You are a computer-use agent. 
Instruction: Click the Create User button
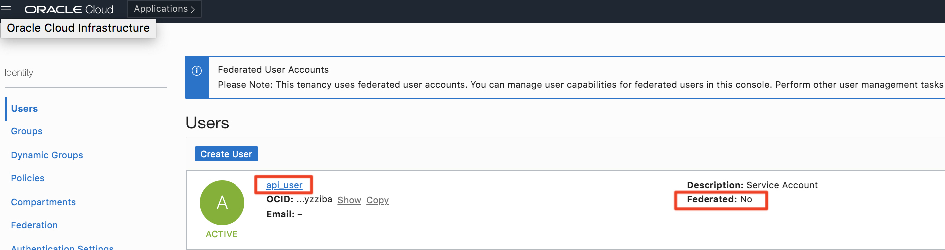226,154
